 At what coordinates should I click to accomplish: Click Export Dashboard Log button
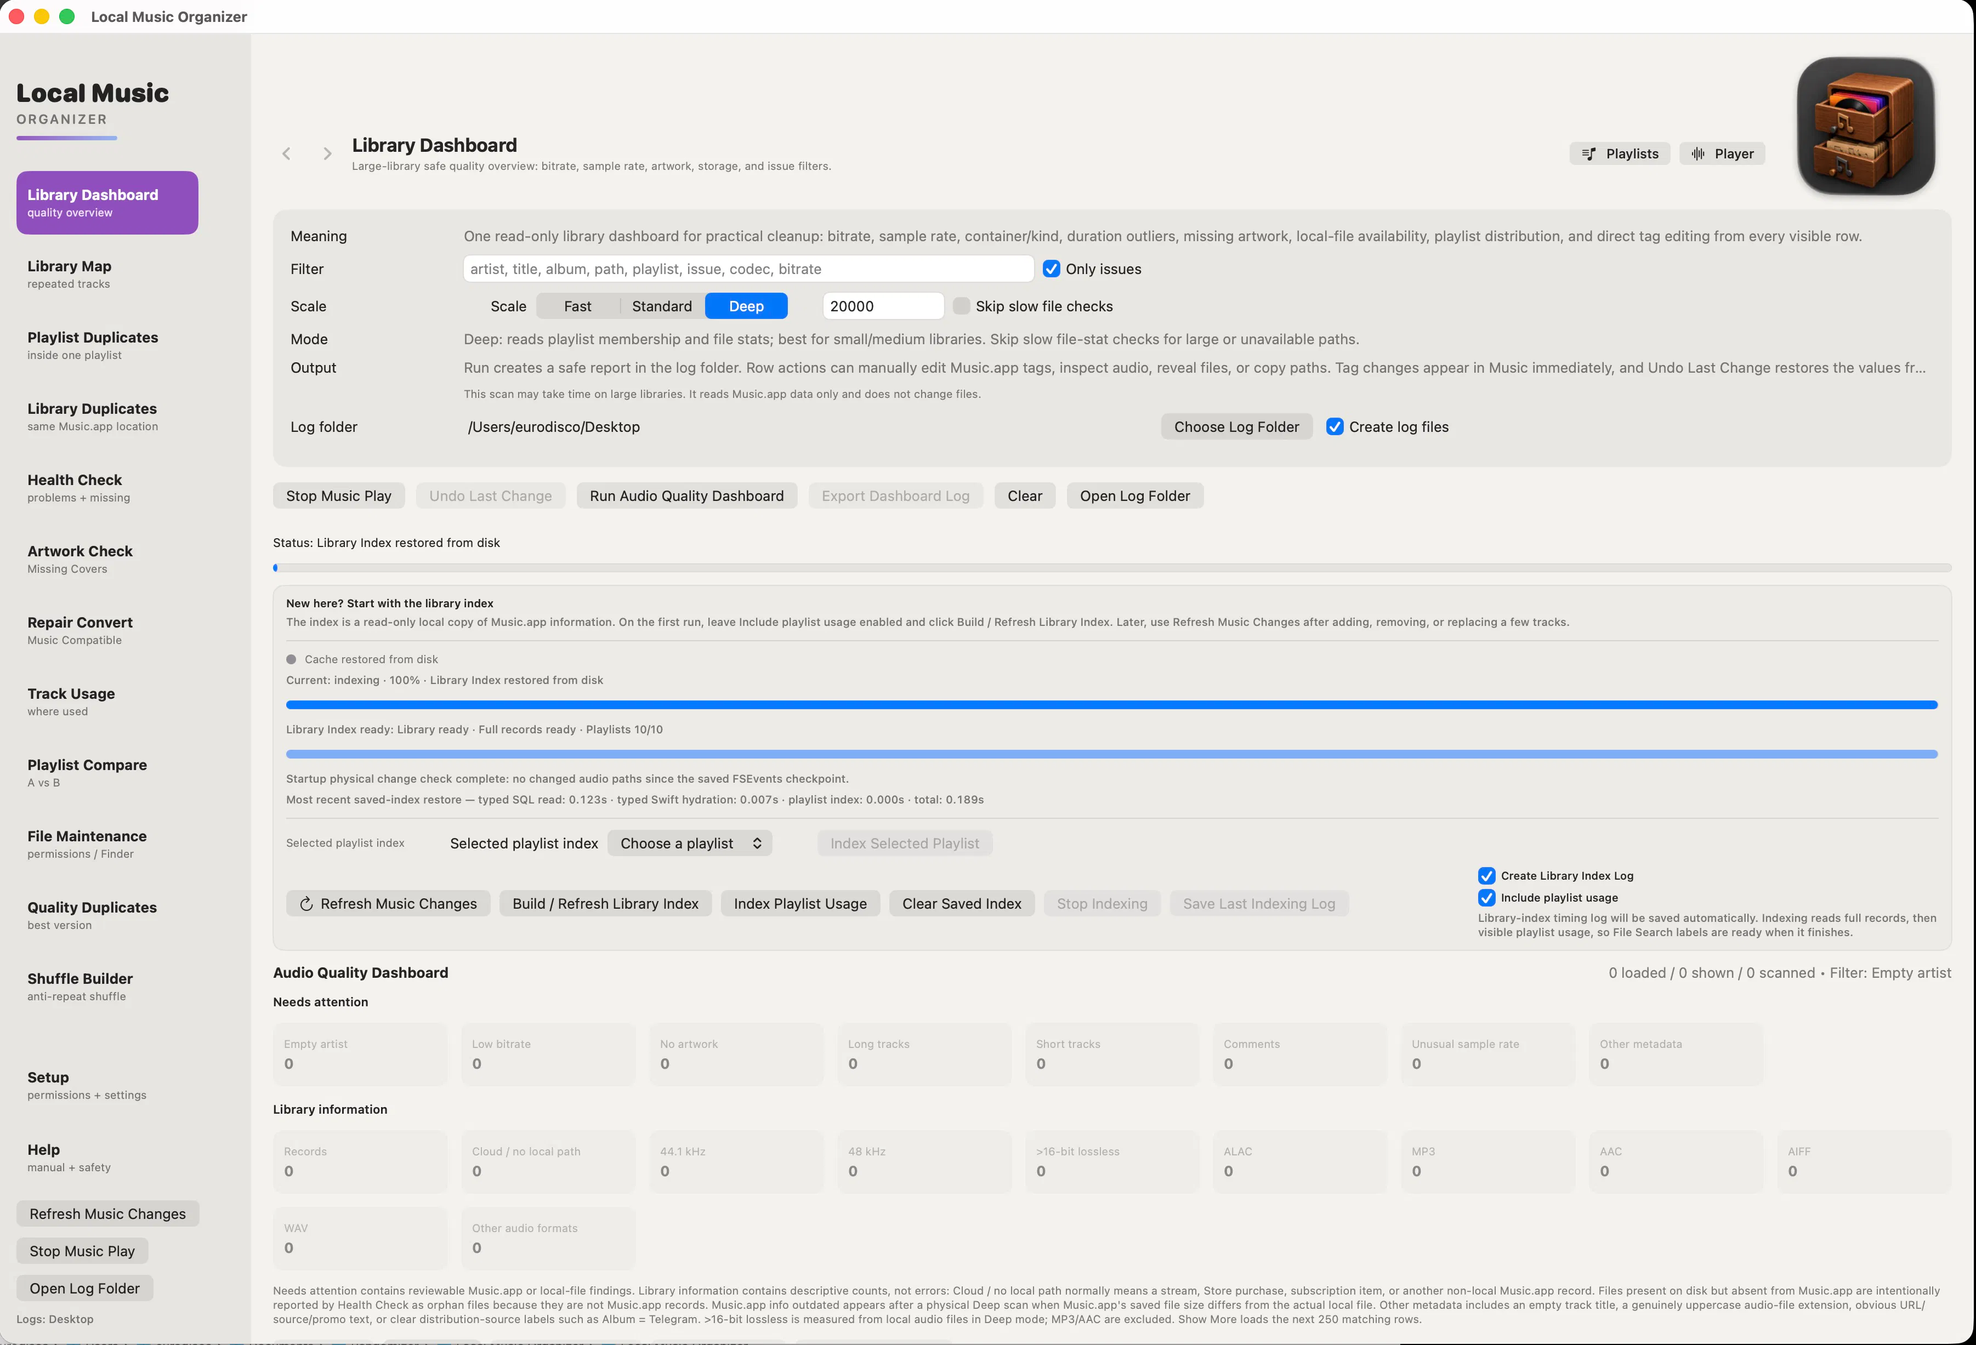tap(895, 495)
